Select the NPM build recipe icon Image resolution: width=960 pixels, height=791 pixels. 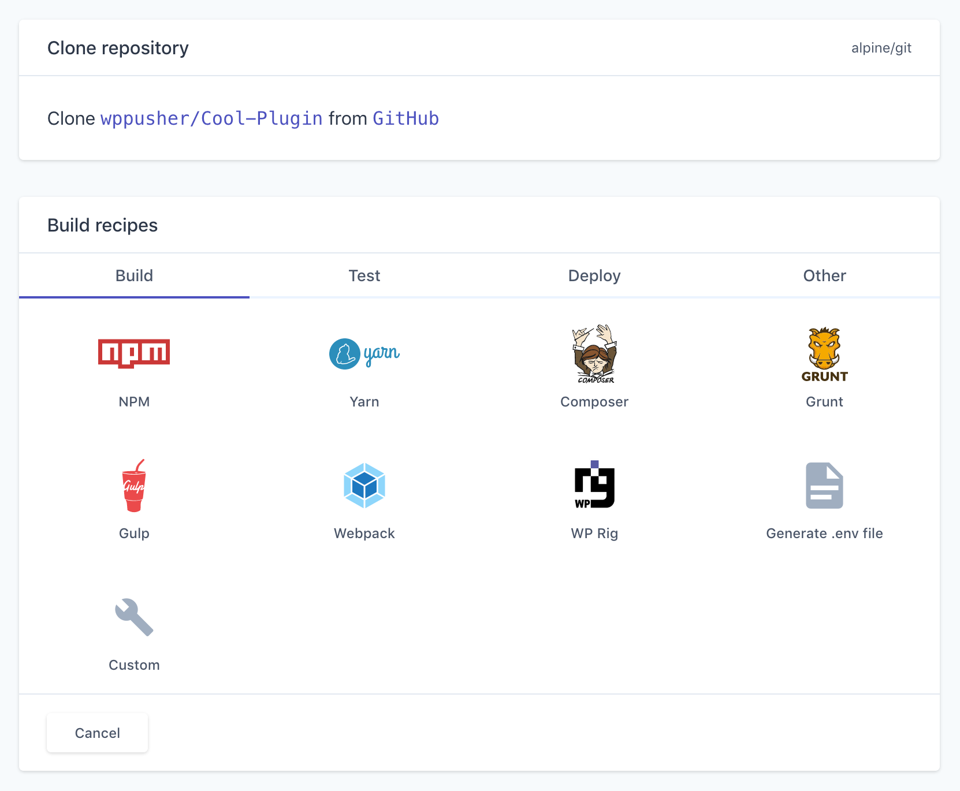tap(134, 353)
